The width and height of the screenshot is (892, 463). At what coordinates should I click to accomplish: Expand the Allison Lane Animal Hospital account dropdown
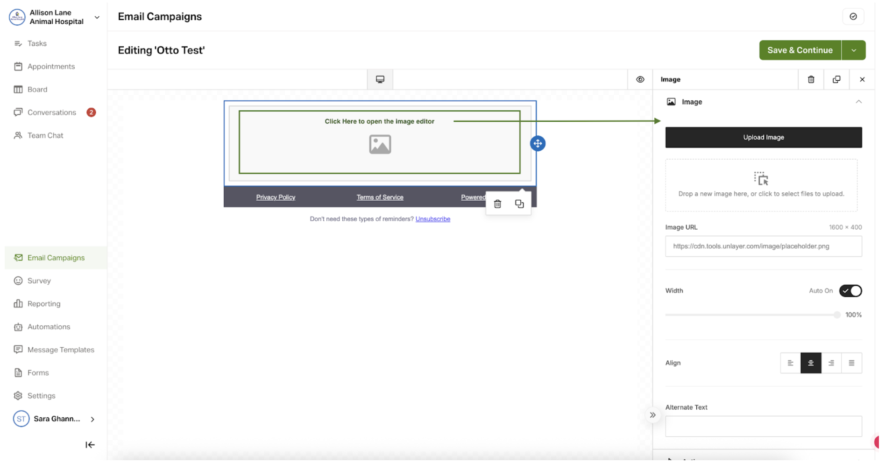click(x=97, y=17)
